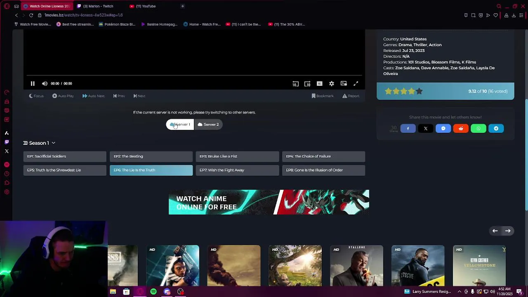Pause the video with the pause button
The width and height of the screenshot is (528, 297).
pos(33,83)
